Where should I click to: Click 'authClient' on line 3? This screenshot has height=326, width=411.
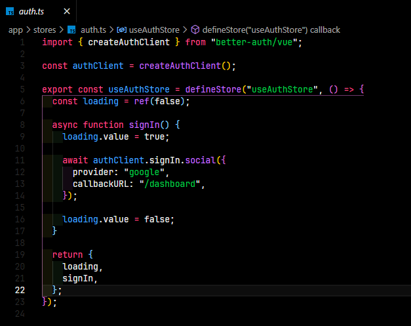(98, 66)
